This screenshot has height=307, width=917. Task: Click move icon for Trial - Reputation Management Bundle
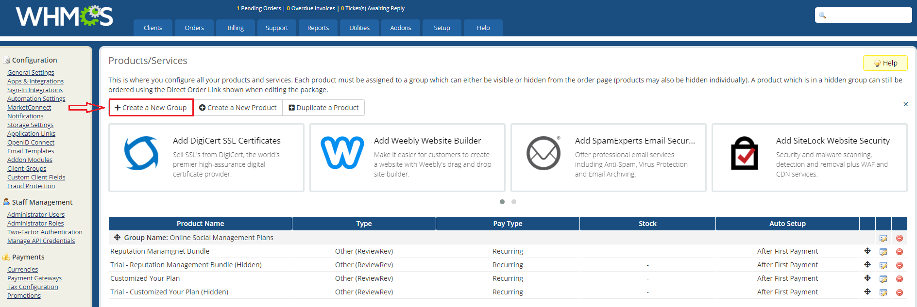pyautogui.click(x=867, y=264)
